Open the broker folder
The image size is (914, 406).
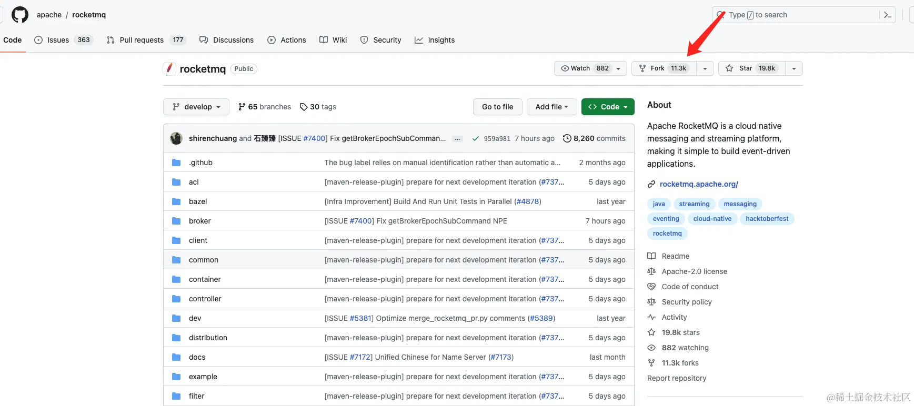click(199, 221)
